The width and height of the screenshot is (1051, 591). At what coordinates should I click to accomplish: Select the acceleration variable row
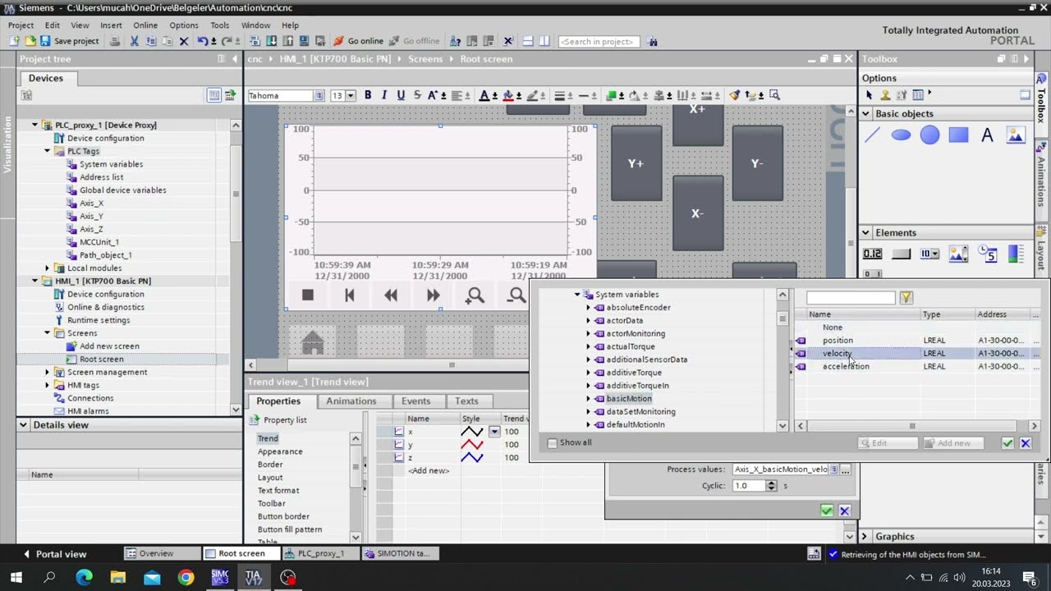pyautogui.click(x=917, y=366)
